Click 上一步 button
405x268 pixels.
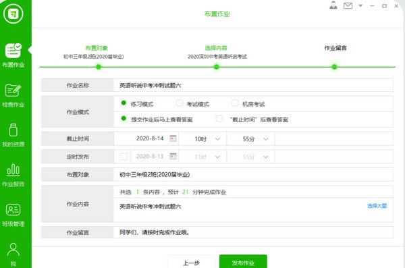[192, 262]
